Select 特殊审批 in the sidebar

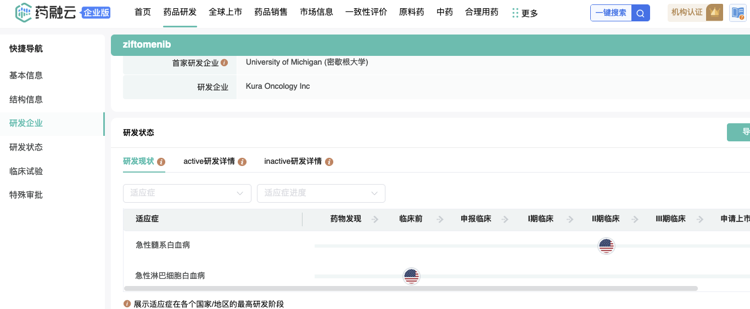(26, 195)
